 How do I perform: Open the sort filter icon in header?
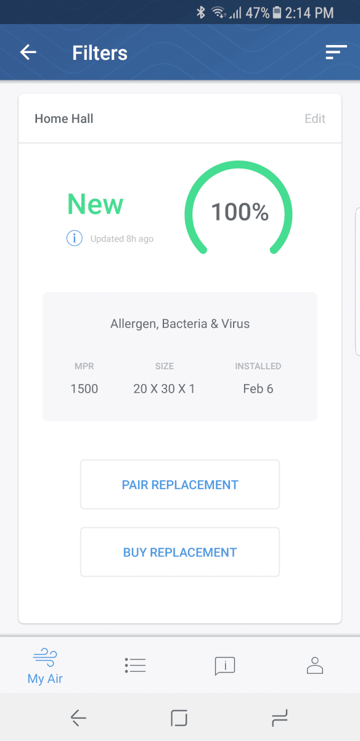pos(337,52)
